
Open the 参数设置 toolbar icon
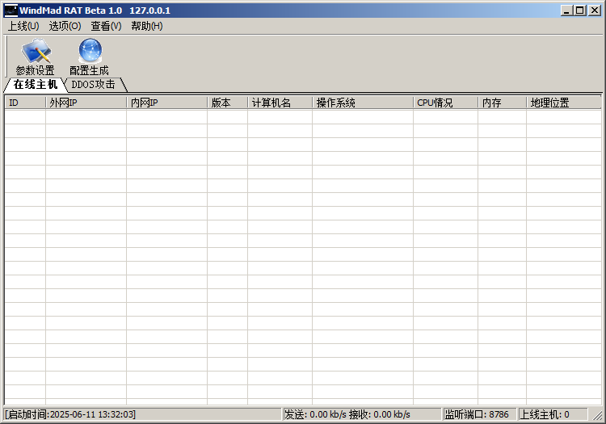tap(35, 52)
